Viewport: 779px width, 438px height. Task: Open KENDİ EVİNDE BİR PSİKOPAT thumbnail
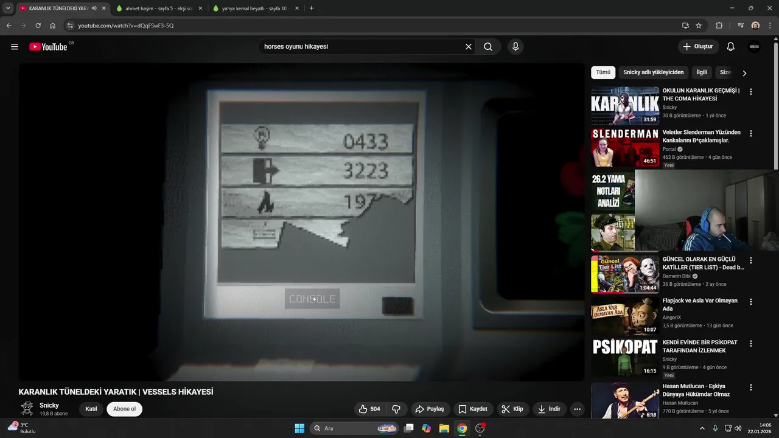click(x=625, y=358)
